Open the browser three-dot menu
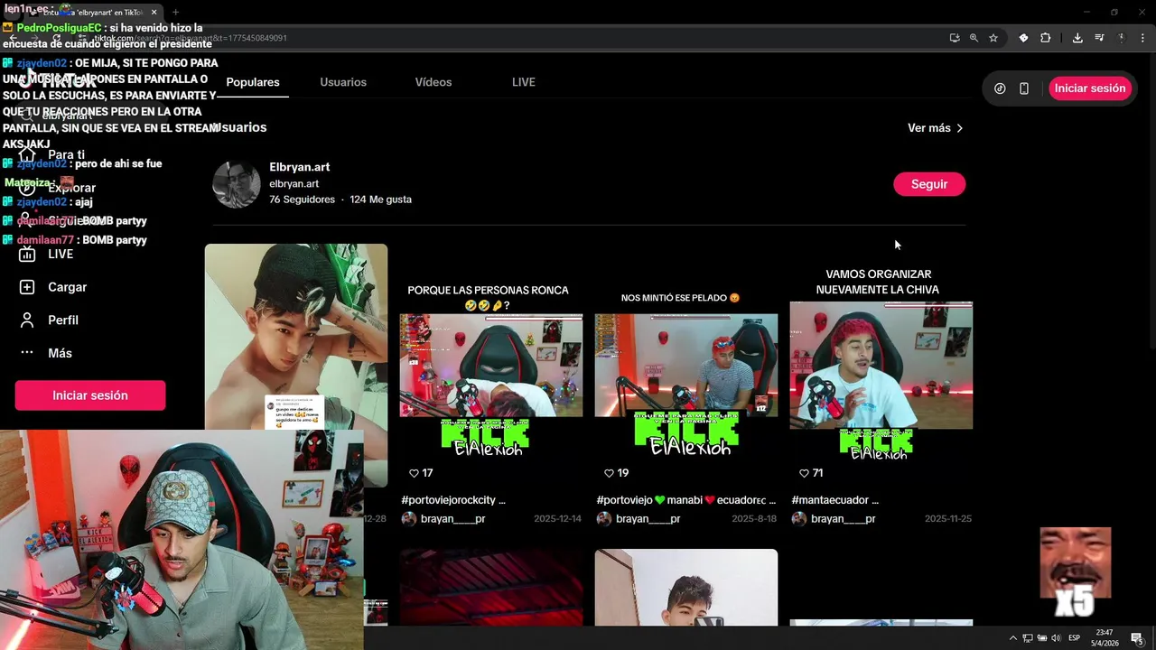This screenshot has width=1156, height=650. [1142, 38]
